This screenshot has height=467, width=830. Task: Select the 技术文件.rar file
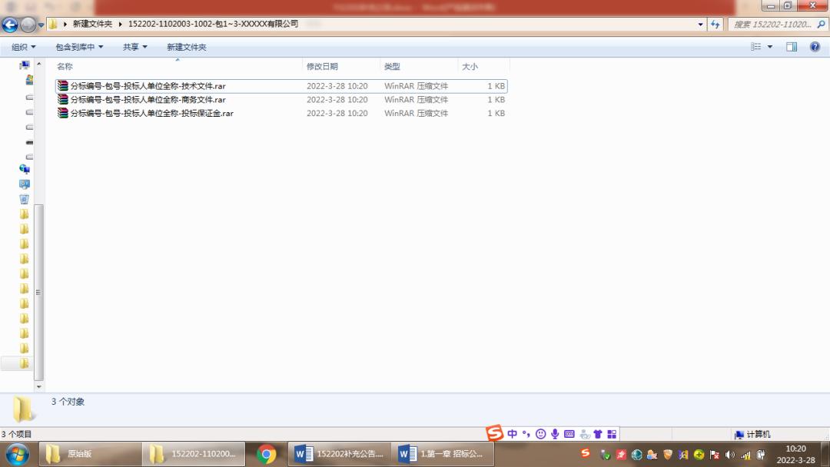coord(281,86)
